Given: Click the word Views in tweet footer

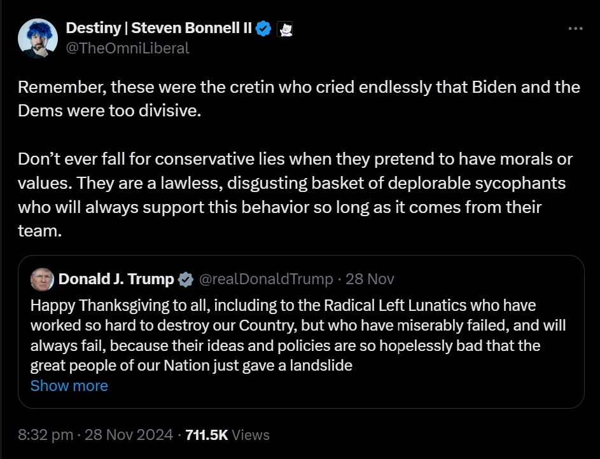Looking at the screenshot, I should pyautogui.click(x=251, y=435).
